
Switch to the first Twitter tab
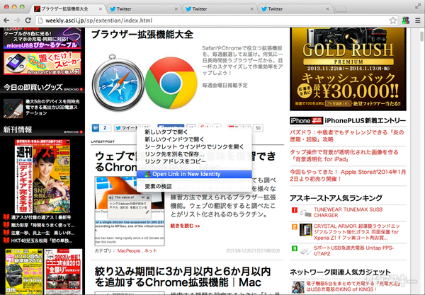pos(144,9)
